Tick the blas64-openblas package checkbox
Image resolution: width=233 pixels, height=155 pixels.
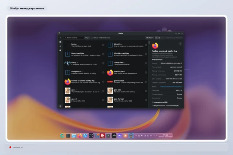pyautogui.click(x=146, y=54)
